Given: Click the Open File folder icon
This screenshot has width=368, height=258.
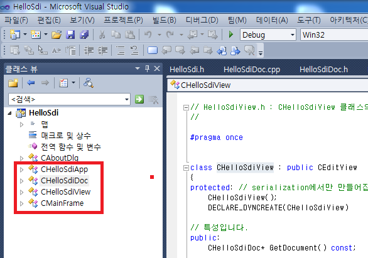Looking at the screenshot, I should pos(57,35).
